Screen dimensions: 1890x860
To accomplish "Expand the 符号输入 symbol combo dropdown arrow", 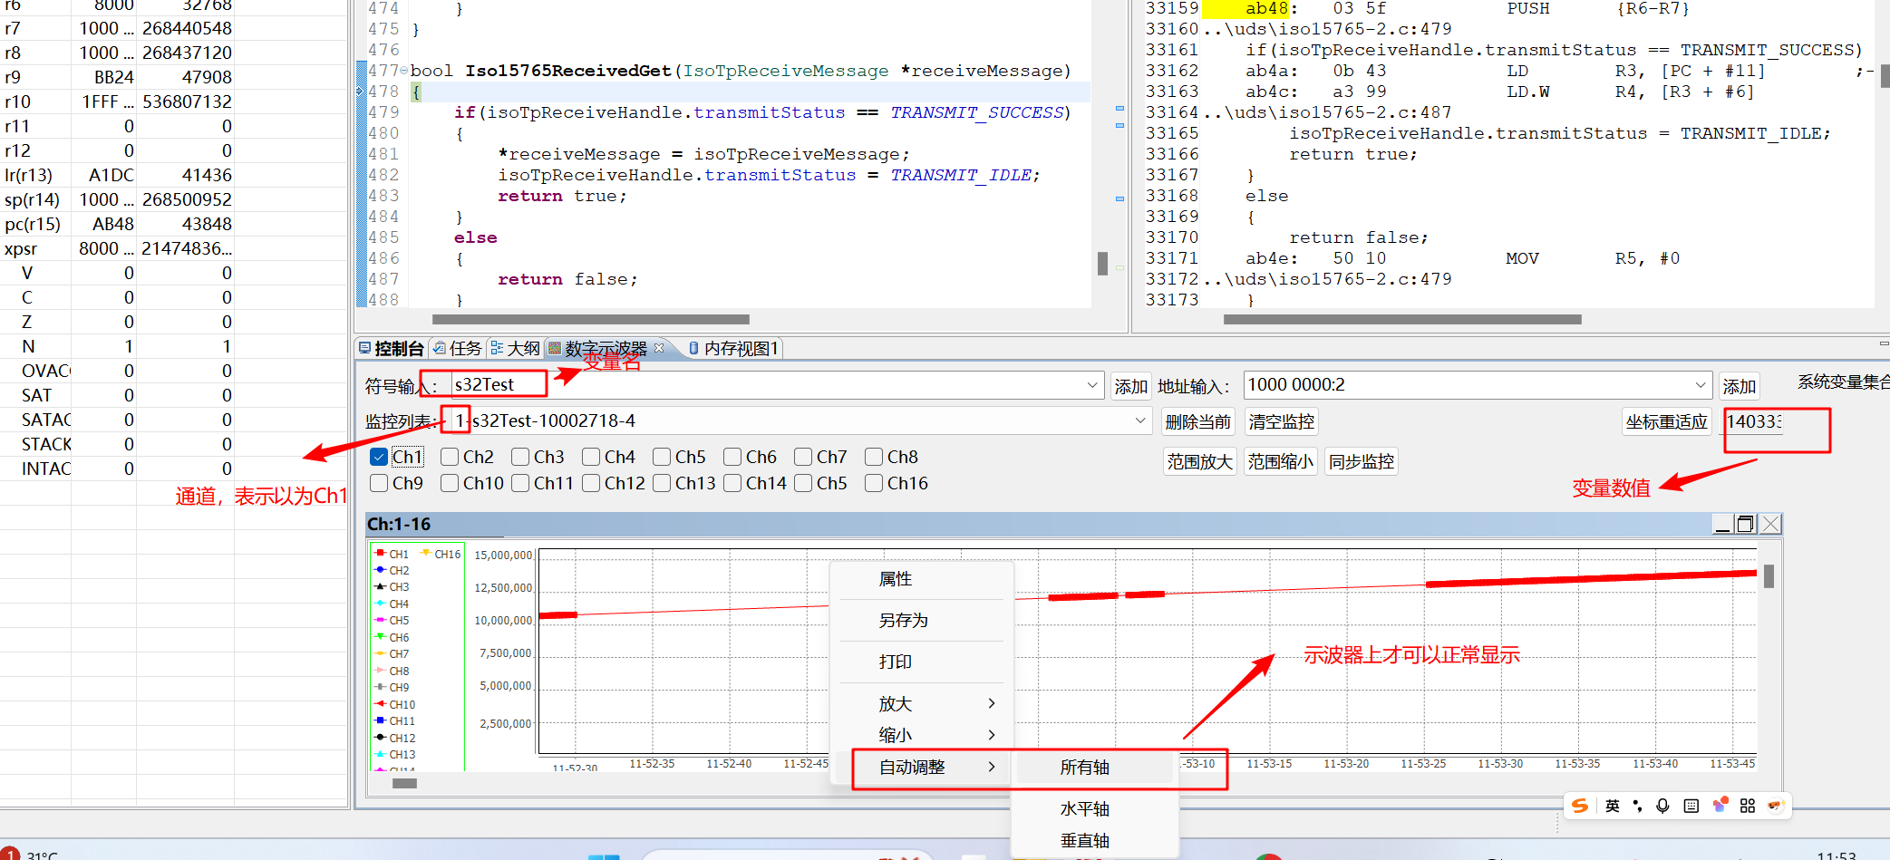I will [1092, 385].
